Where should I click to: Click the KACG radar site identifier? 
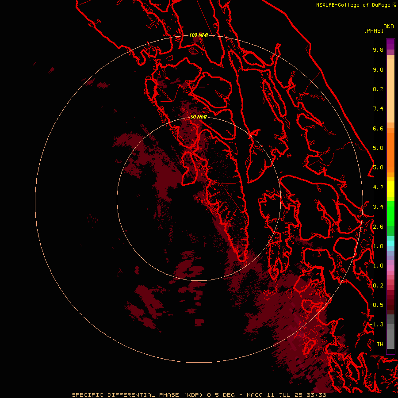click(x=255, y=395)
